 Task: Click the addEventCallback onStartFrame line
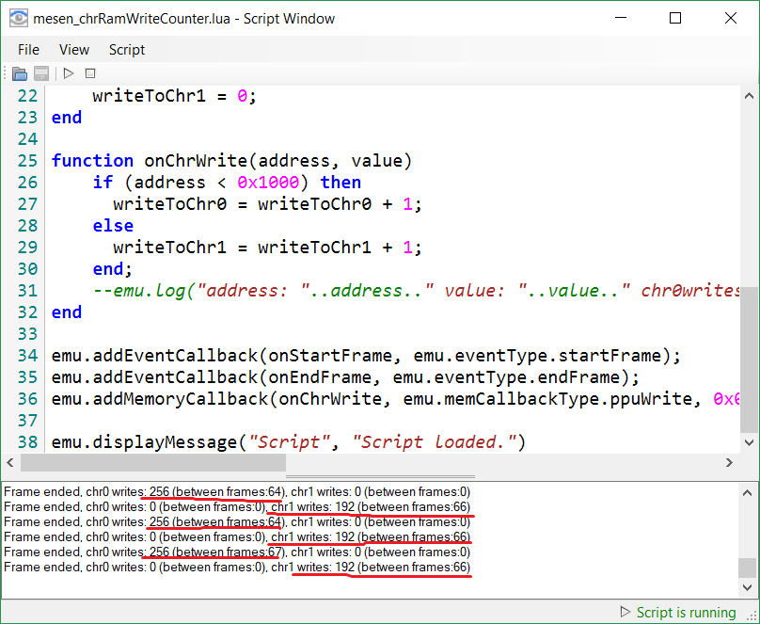[367, 356]
